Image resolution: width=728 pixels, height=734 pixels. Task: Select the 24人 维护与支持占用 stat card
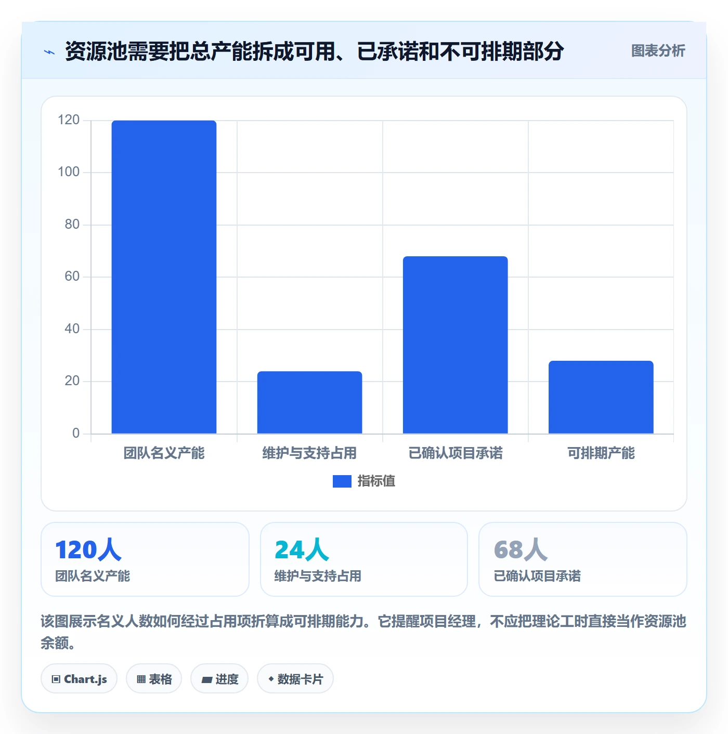click(x=364, y=559)
